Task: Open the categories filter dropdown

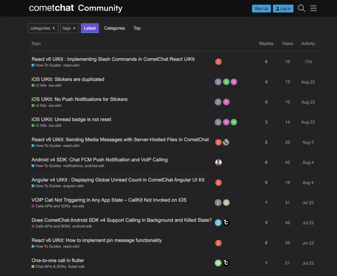Action: [43, 28]
